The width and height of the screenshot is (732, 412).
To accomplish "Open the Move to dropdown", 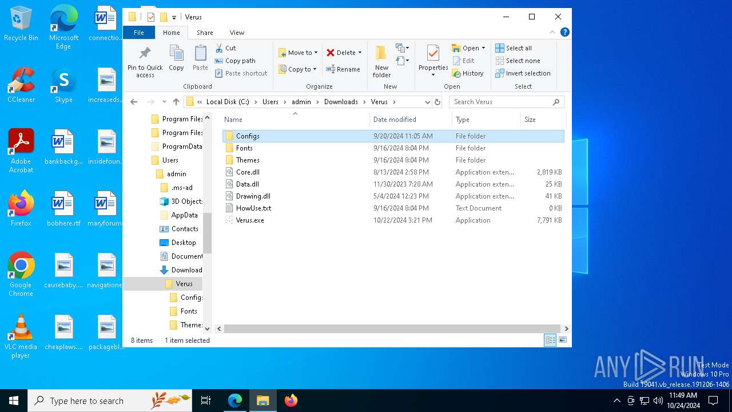I will point(298,53).
